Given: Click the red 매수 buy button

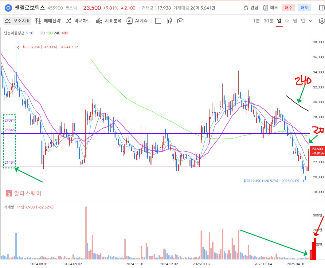Looking at the screenshot, I should pos(288,8).
